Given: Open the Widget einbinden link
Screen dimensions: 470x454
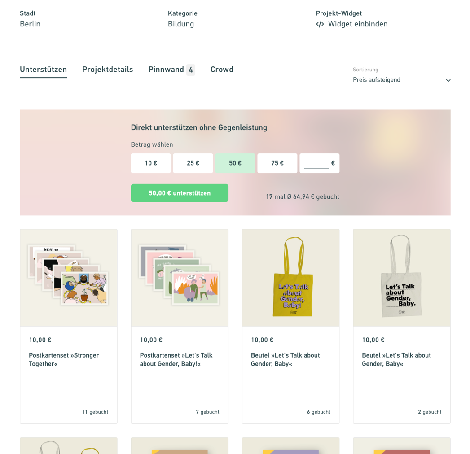Looking at the screenshot, I should pos(351,24).
